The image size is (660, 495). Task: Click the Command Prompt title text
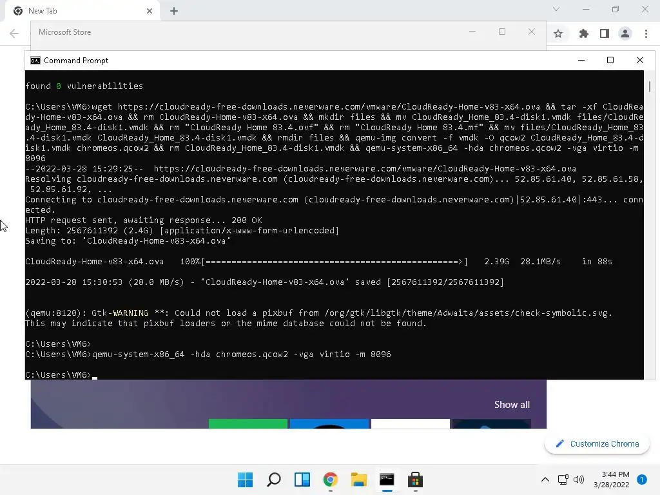click(x=76, y=61)
